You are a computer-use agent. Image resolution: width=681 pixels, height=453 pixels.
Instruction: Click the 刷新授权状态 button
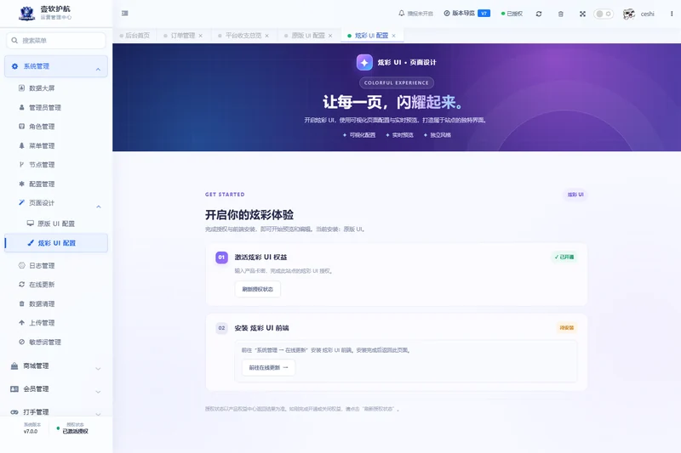click(x=258, y=289)
